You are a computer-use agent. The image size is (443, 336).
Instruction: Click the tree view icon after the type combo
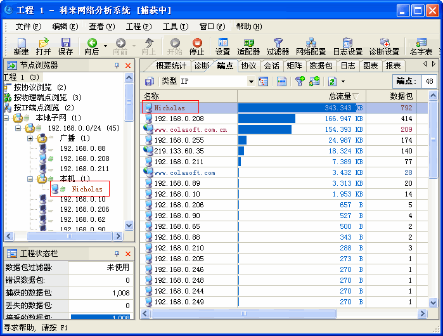[x=263, y=81]
